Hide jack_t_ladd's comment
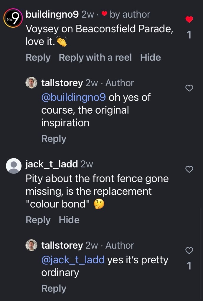The image size is (203, 301). point(69,220)
